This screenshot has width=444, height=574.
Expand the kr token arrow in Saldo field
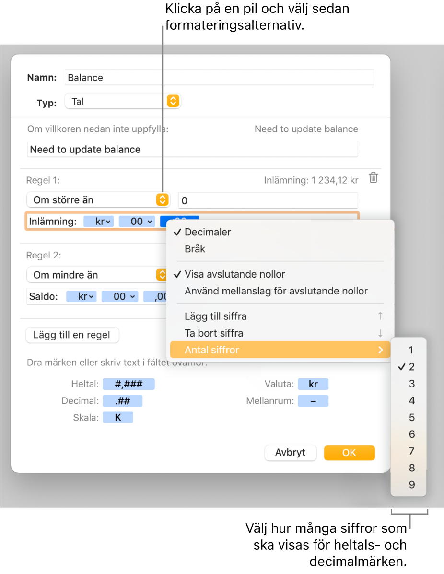(x=91, y=296)
